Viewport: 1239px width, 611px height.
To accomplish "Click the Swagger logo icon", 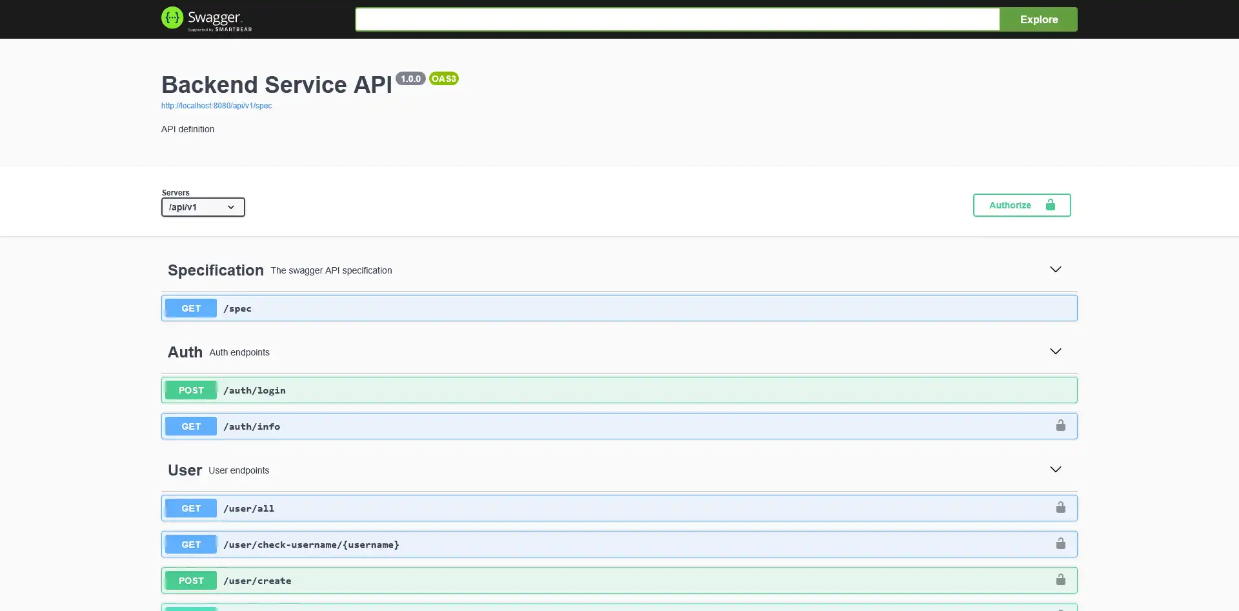I will tap(172, 18).
